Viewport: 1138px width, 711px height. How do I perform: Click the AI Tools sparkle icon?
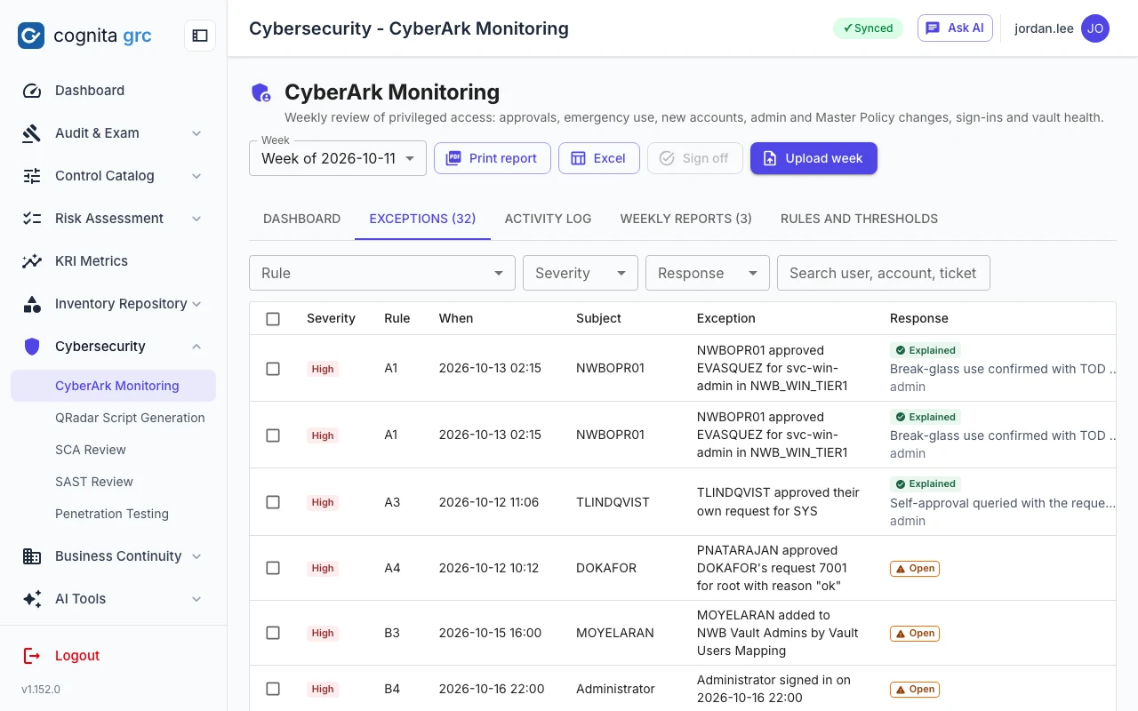click(32, 599)
